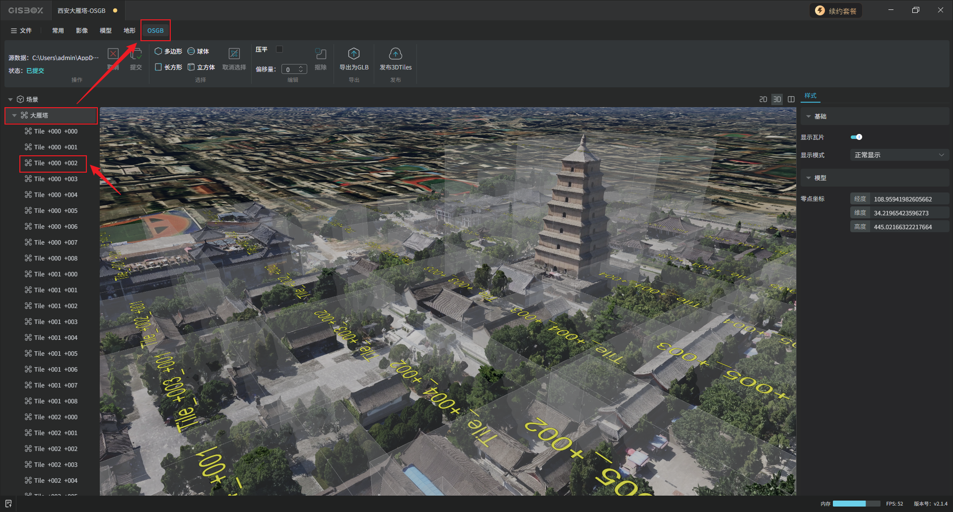Viewport: 953px width, 512px height.
Task: Click the 取消选择 deselect icon
Action: pyautogui.click(x=234, y=54)
